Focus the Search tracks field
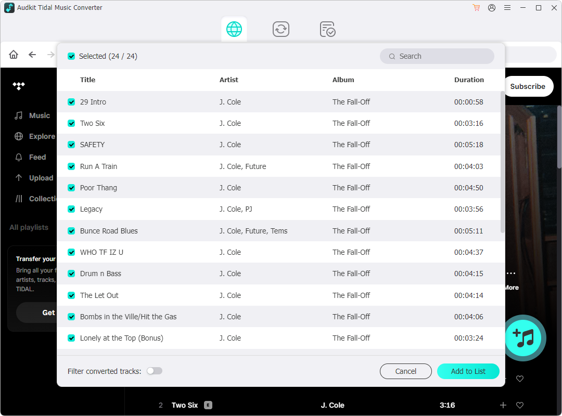The height and width of the screenshot is (416, 562). (x=437, y=56)
